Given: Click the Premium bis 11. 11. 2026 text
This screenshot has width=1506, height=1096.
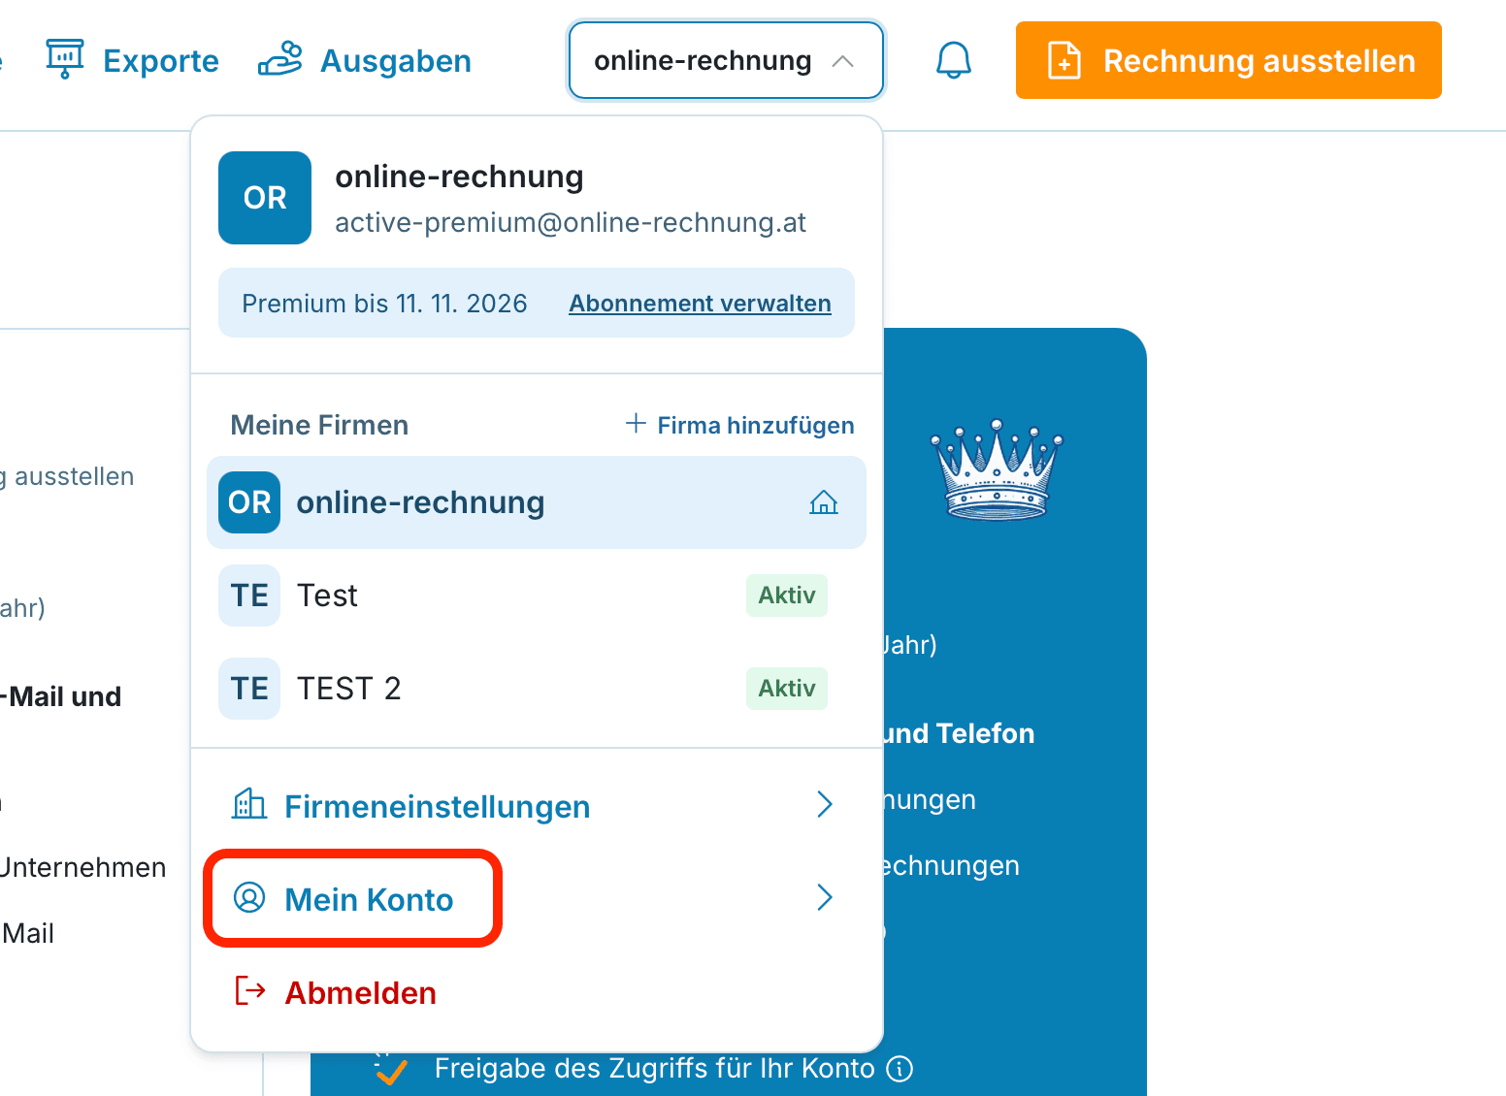Looking at the screenshot, I should (x=384, y=304).
